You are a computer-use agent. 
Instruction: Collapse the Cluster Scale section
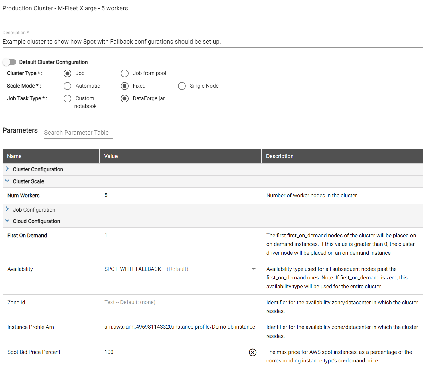tap(7, 181)
